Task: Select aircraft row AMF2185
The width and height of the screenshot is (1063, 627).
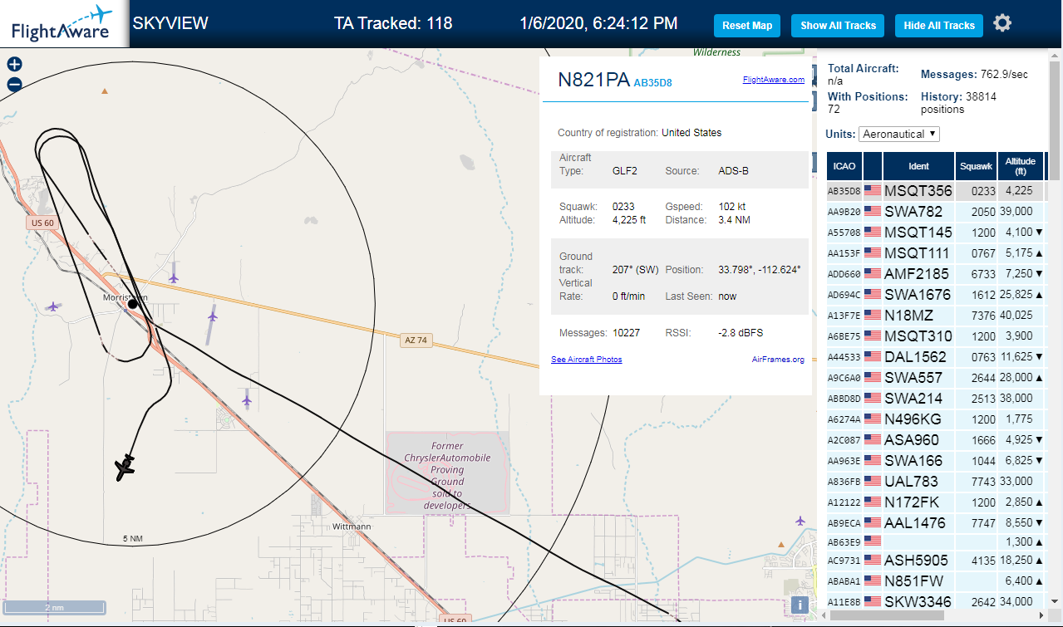Action: click(x=938, y=274)
